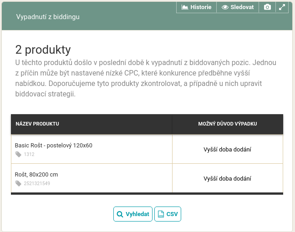Screen dimensions: 295x232
Task: Click the CSV file icon
Action: [x=161, y=214]
